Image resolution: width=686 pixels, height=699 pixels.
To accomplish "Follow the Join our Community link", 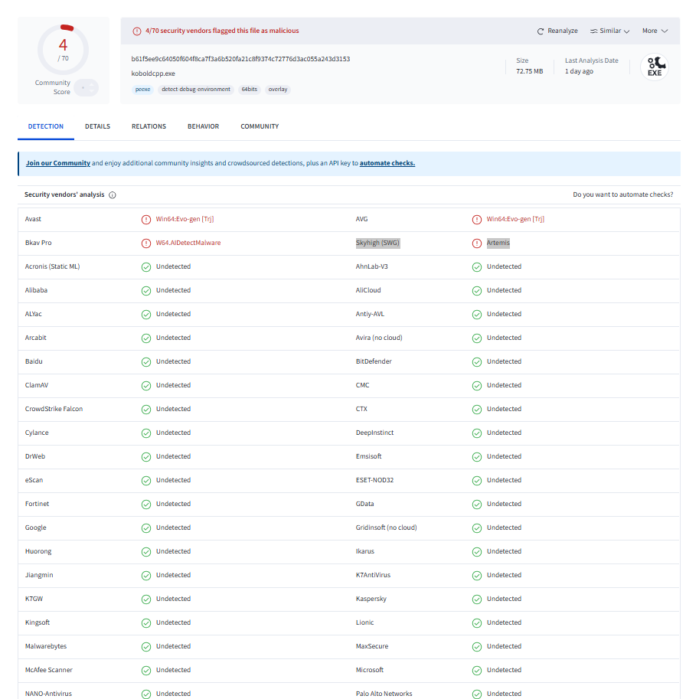I will (58, 163).
